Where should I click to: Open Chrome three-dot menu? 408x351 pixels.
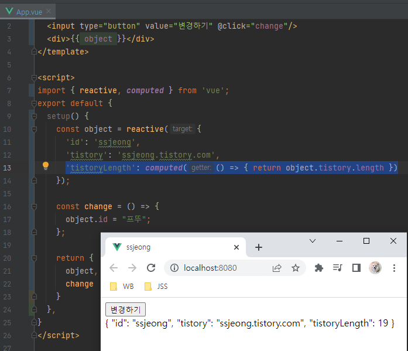click(394, 268)
